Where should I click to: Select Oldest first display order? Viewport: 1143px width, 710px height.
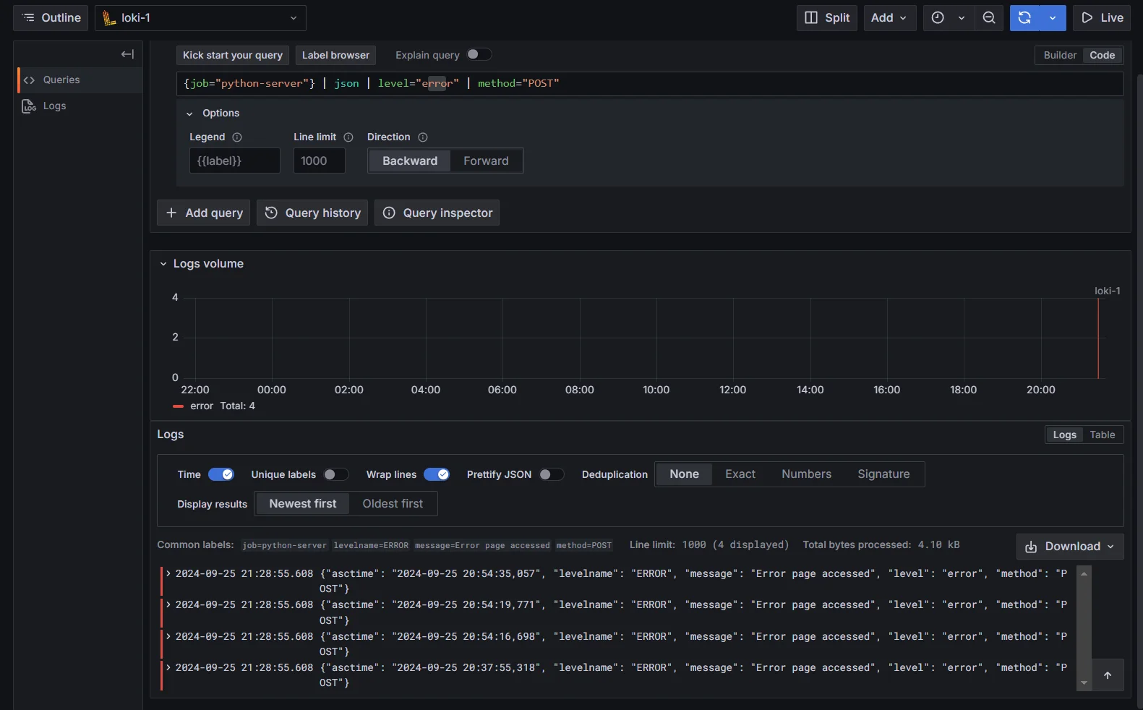click(x=393, y=504)
